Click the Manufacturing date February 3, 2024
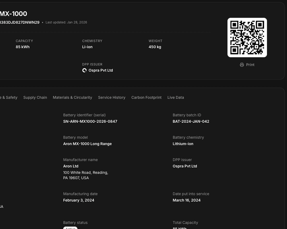This screenshot has width=287, height=229. click(78, 200)
